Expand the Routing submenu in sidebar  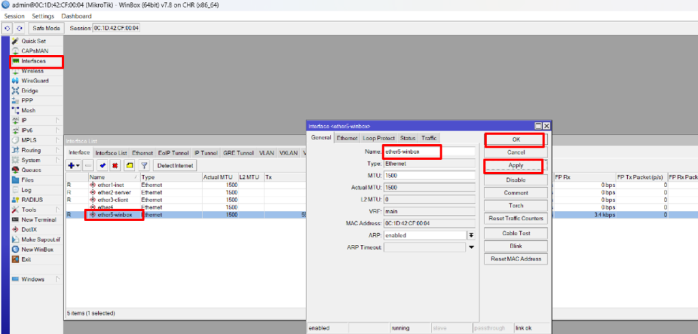click(31, 150)
